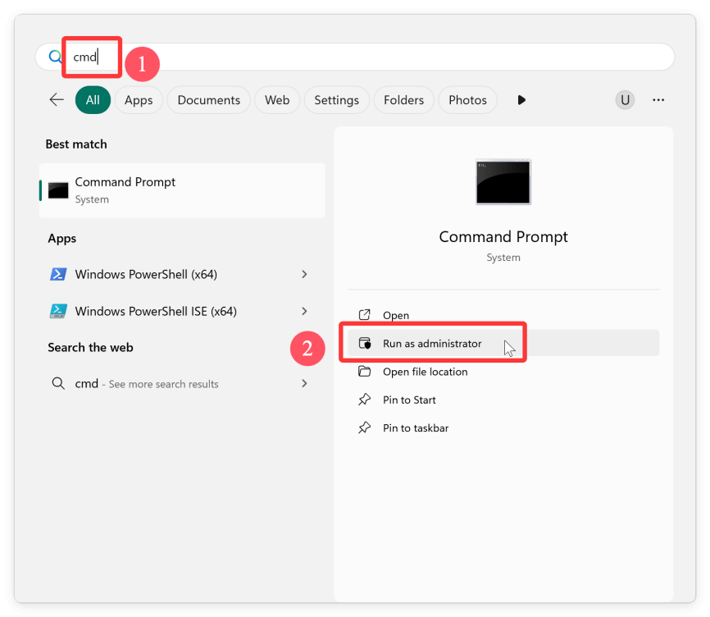
Task: Select Run as administrator
Action: (432, 344)
